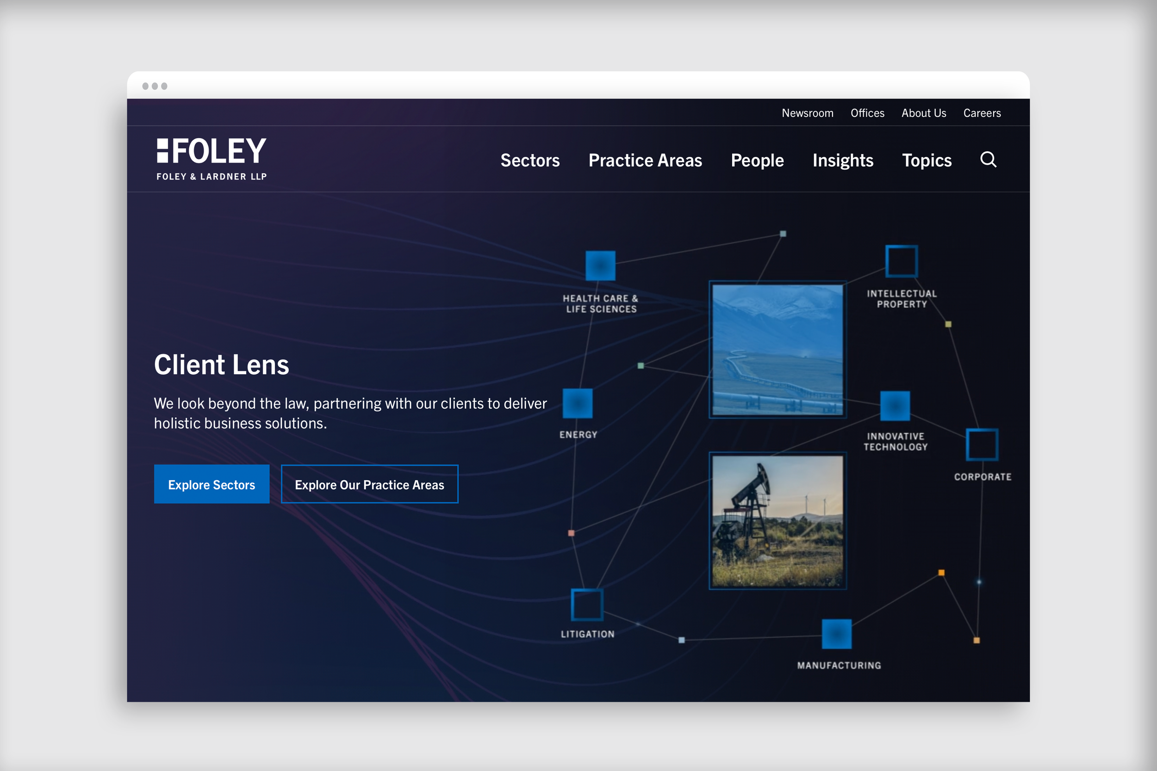Open the search magnifier icon
1157x771 pixels.
coord(988,160)
